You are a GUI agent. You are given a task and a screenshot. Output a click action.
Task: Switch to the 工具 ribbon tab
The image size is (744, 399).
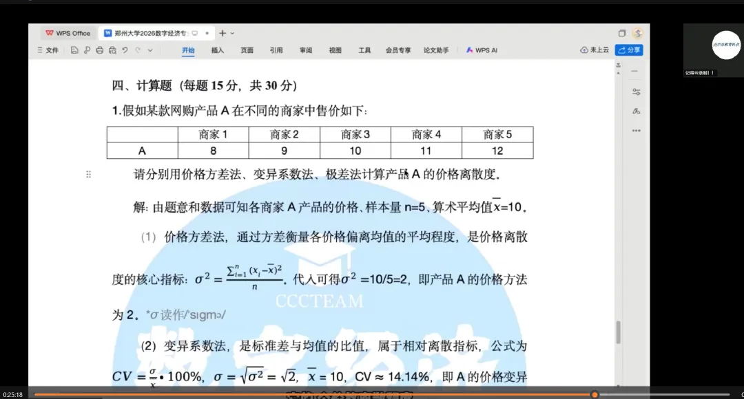click(364, 50)
